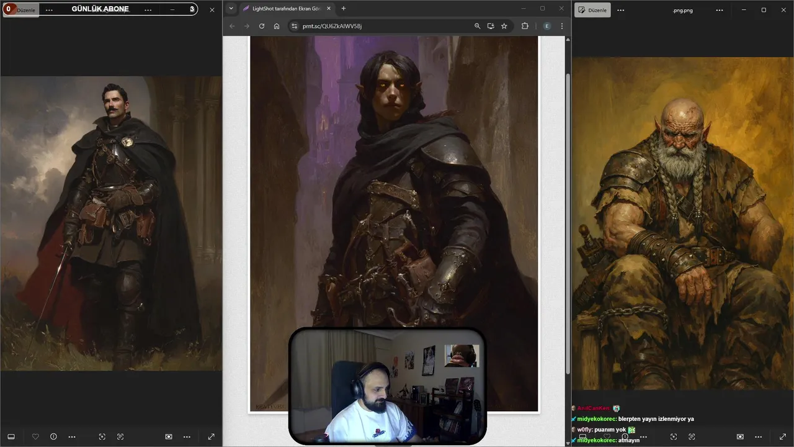Click the bearded orc image in right Photos window

point(682,223)
